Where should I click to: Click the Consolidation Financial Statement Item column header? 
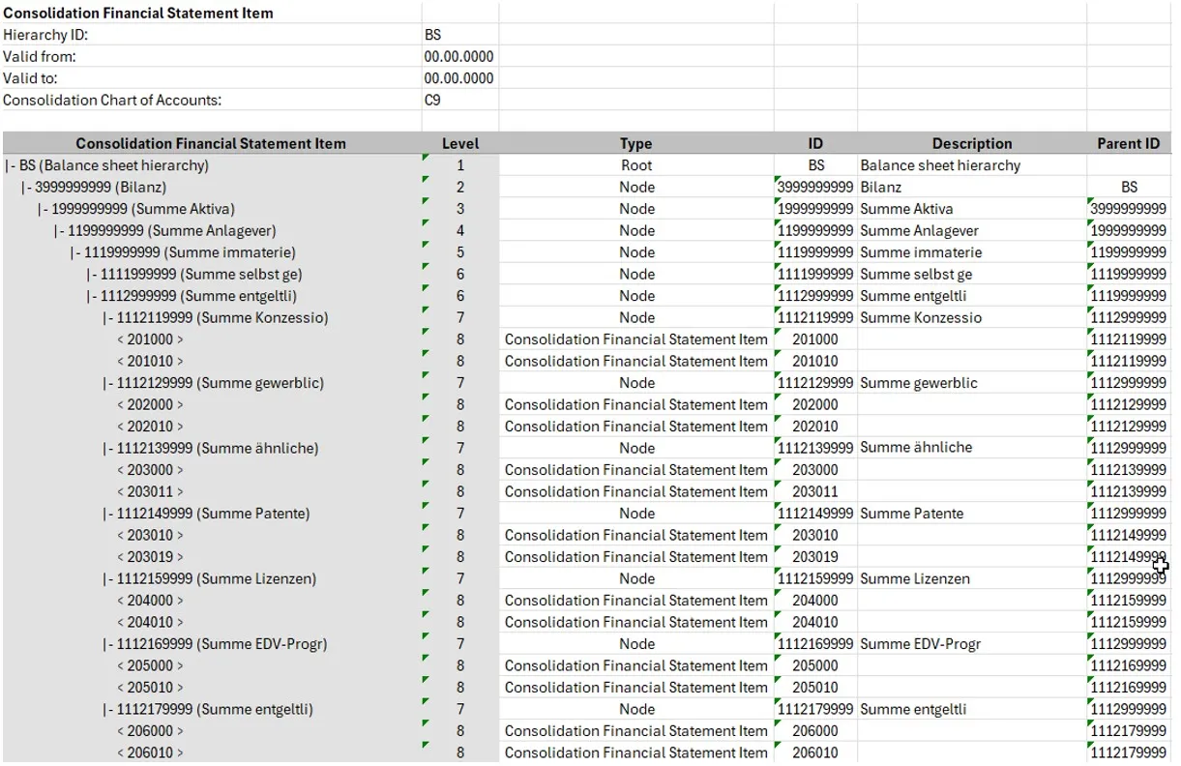coord(211,142)
